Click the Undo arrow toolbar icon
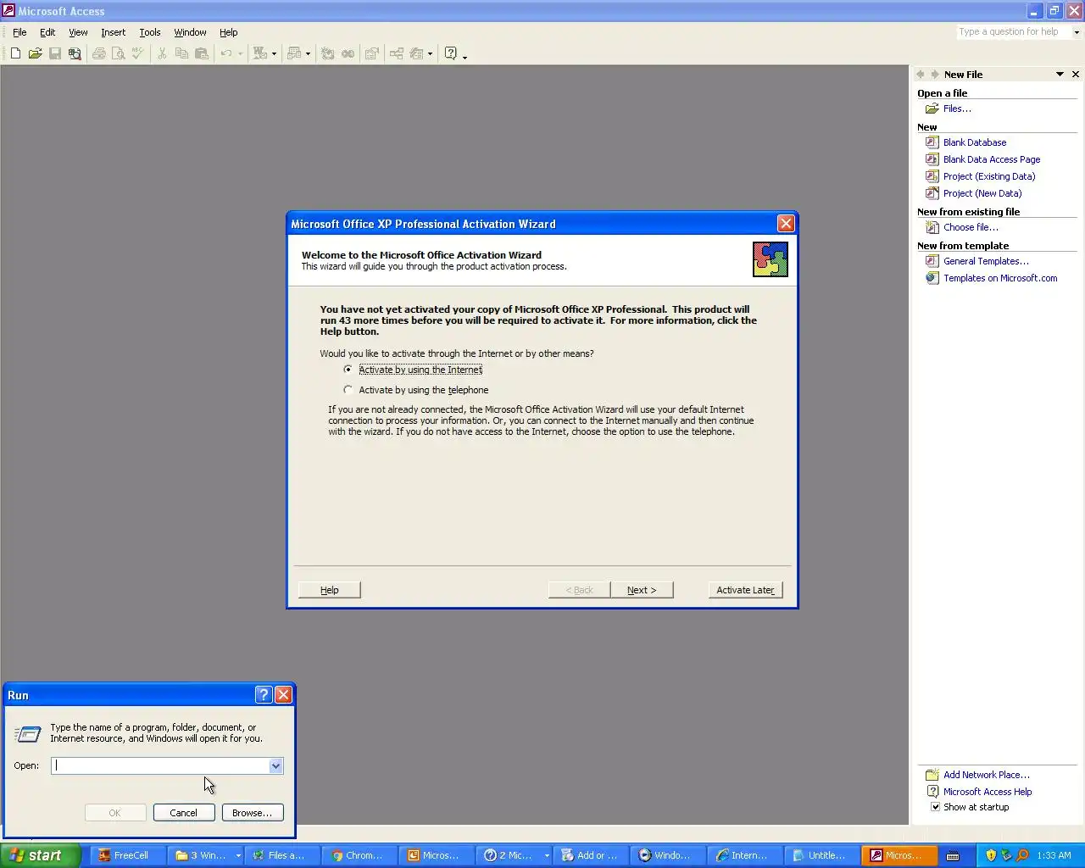The image size is (1085, 868). (x=226, y=53)
